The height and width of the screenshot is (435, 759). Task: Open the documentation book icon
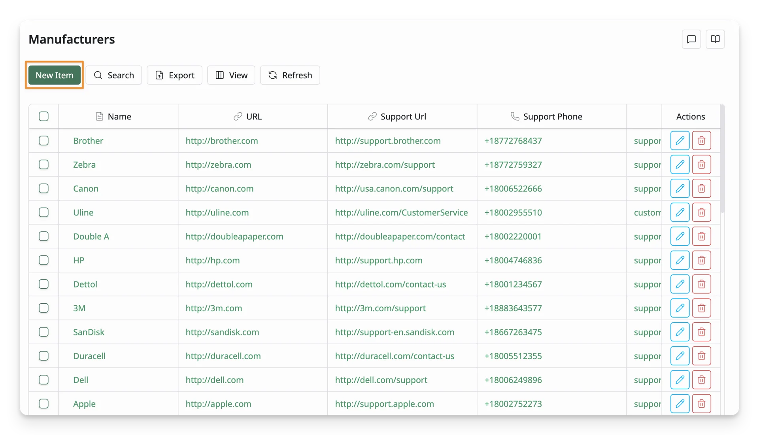pos(715,39)
